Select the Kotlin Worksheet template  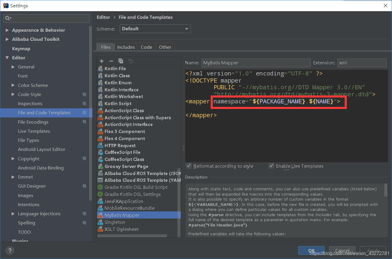[124, 97]
